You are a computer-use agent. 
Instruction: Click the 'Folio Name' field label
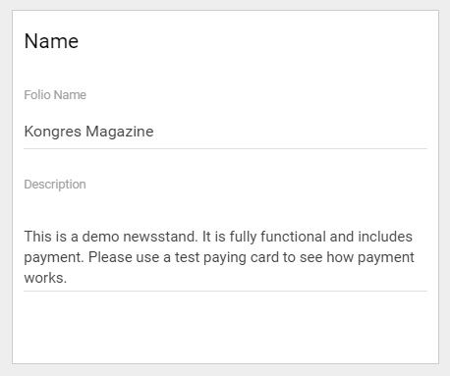55,95
